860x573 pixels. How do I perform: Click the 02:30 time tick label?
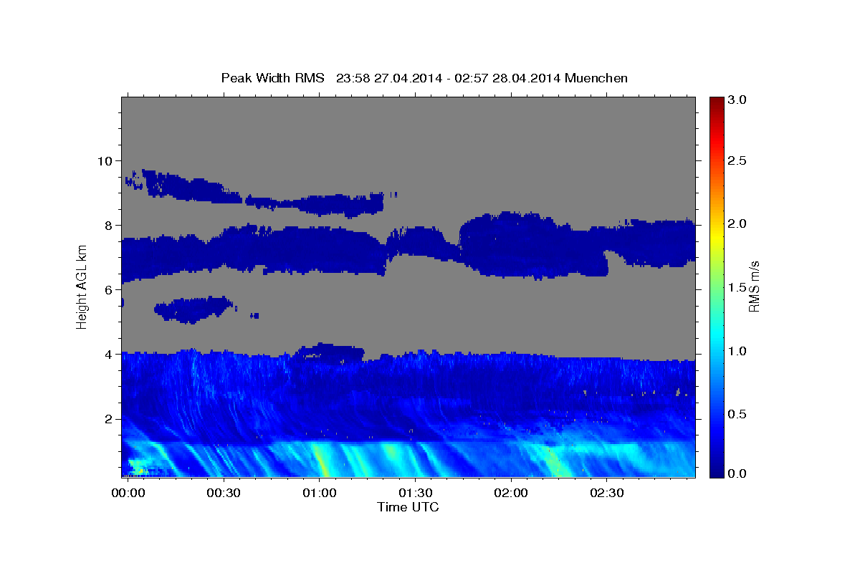tap(607, 494)
